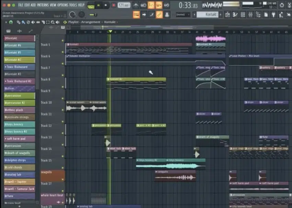Open the browser tree icon

(x=258, y=14)
